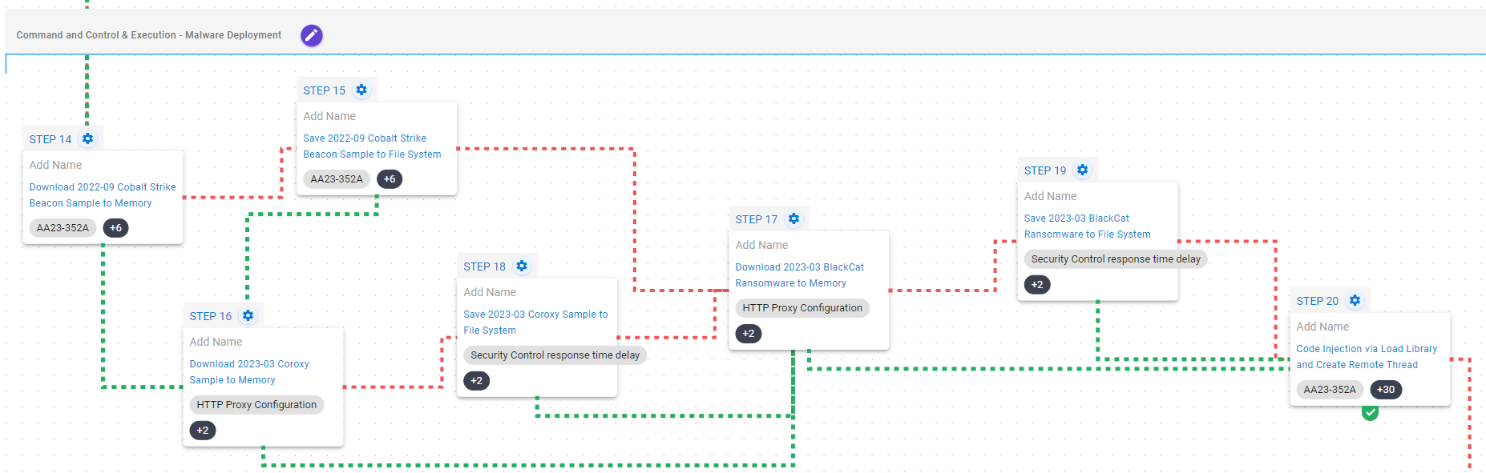Expand the +2 tags on Step 18
The height and width of the screenshot is (473, 1486).
[476, 381]
